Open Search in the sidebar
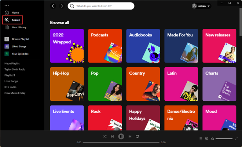This screenshot has width=242, height=147. click(x=12, y=20)
